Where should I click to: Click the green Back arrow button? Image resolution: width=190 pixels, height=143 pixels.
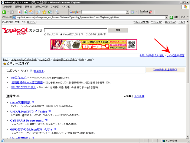point(4,12)
